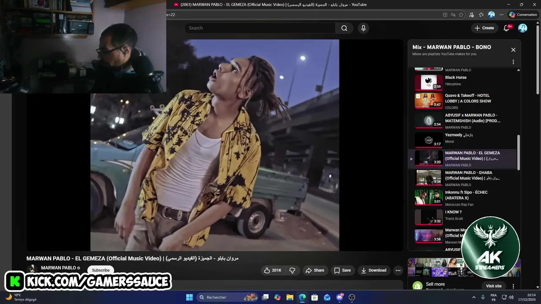
Task: Click MARWAN PABLO channel name below video
Action: [58, 268]
